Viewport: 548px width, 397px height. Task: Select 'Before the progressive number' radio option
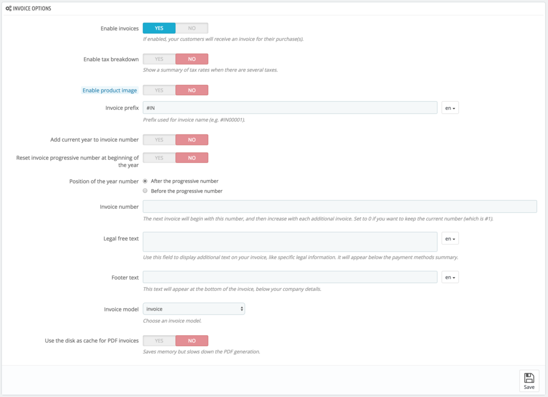pyautogui.click(x=145, y=190)
